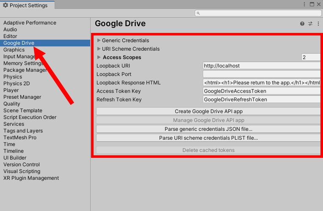Click Access Scopes size field

[x=311, y=57]
